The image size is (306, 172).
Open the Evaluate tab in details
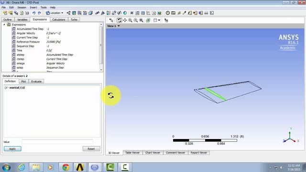tap(36, 82)
